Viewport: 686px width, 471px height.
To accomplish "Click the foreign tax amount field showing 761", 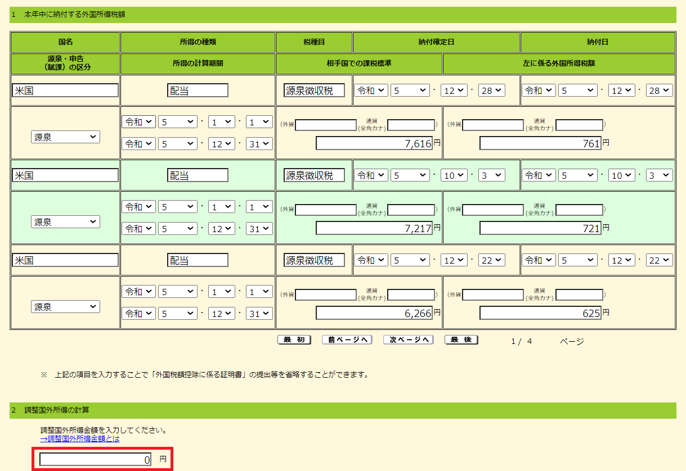I will 540,143.
